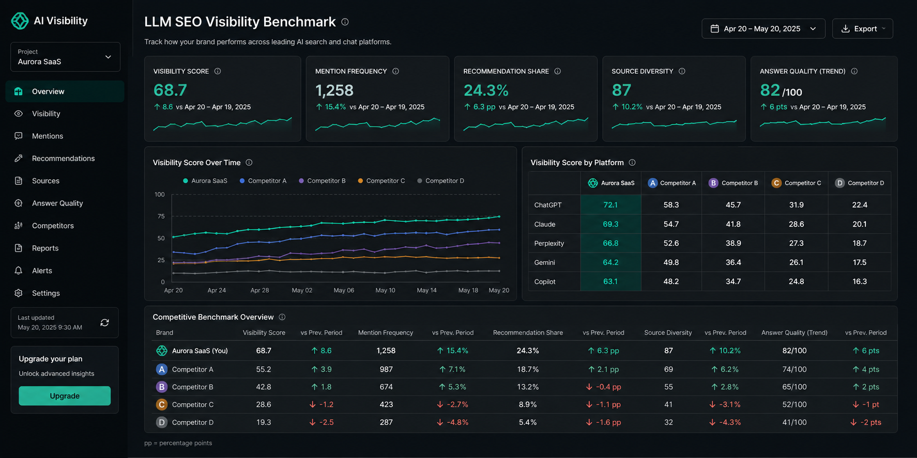917x458 pixels.
Task: Click info icon next to Recommendation Share
Action: click(x=557, y=71)
